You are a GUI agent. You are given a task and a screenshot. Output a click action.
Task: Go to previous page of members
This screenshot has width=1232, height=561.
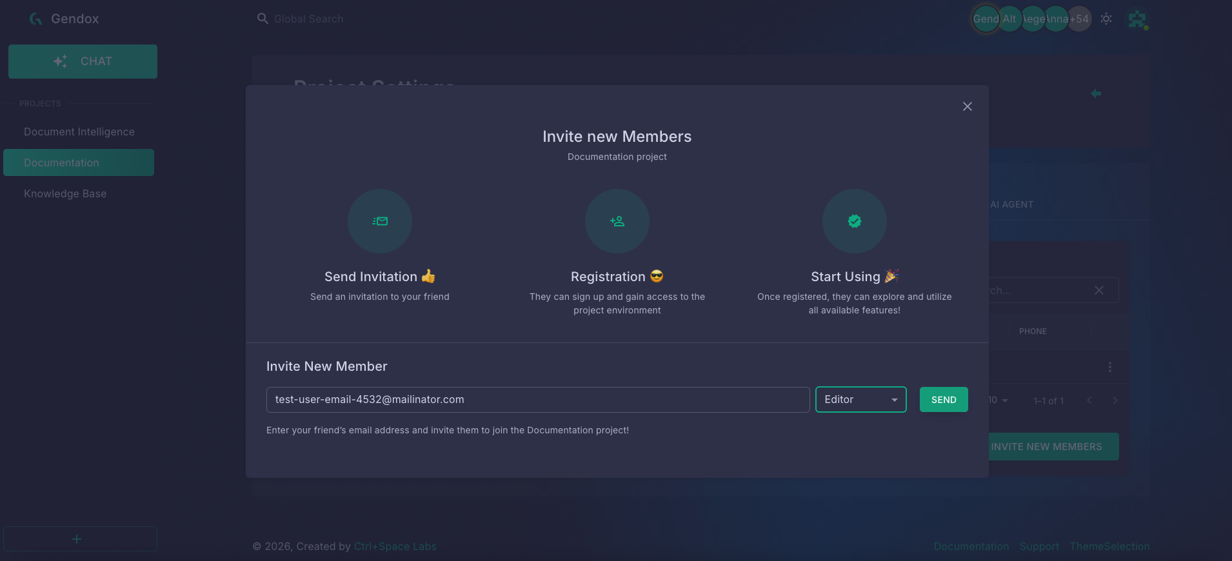1089,400
